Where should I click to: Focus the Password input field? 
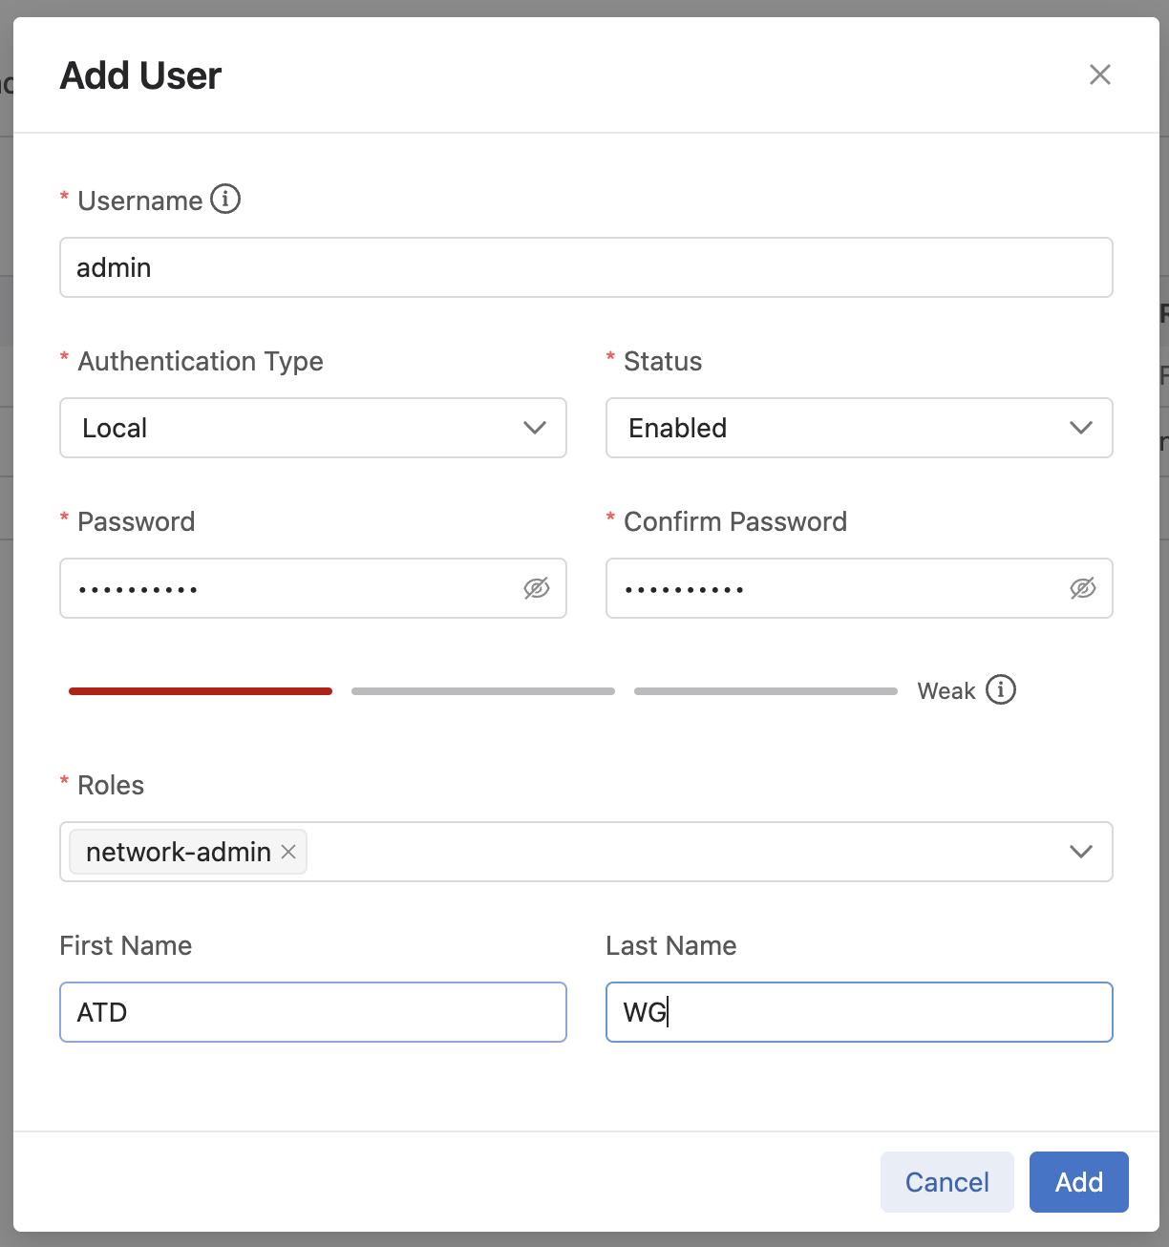(287, 588)
